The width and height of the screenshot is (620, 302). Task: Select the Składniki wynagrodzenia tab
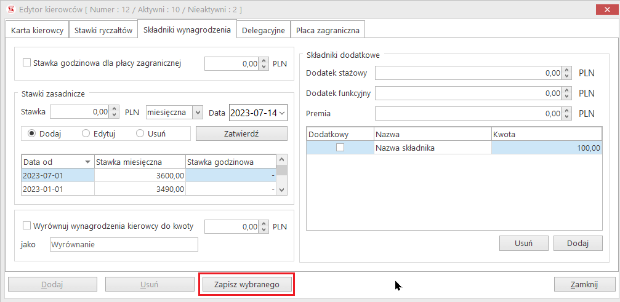[187, 29]
